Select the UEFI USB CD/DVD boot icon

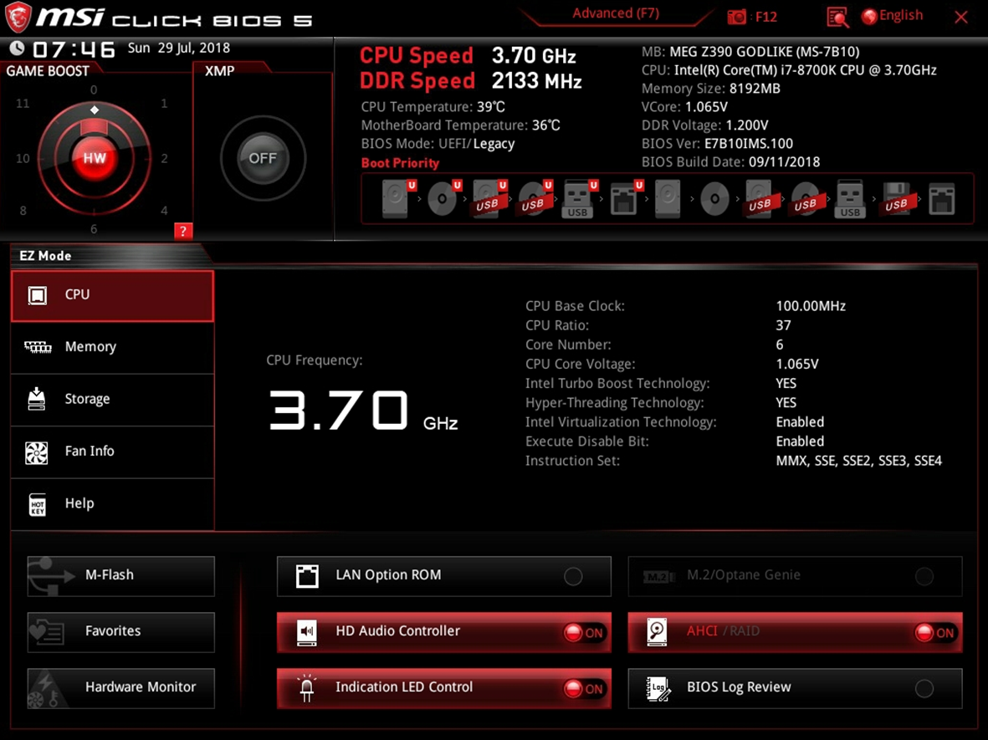coord(535,198)
